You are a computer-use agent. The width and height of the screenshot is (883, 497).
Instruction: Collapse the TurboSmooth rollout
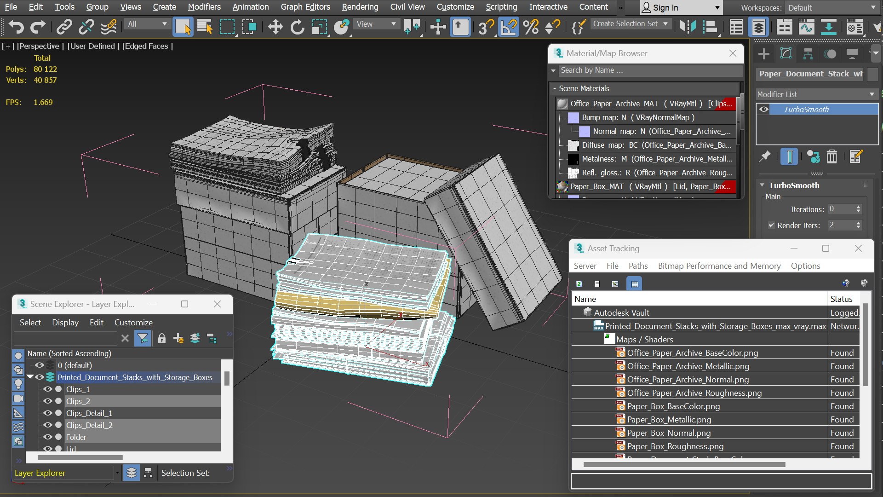coord(762,185)
